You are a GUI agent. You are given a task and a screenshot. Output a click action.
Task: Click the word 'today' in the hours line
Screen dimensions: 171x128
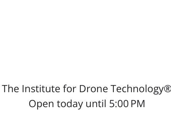(70, 104)
